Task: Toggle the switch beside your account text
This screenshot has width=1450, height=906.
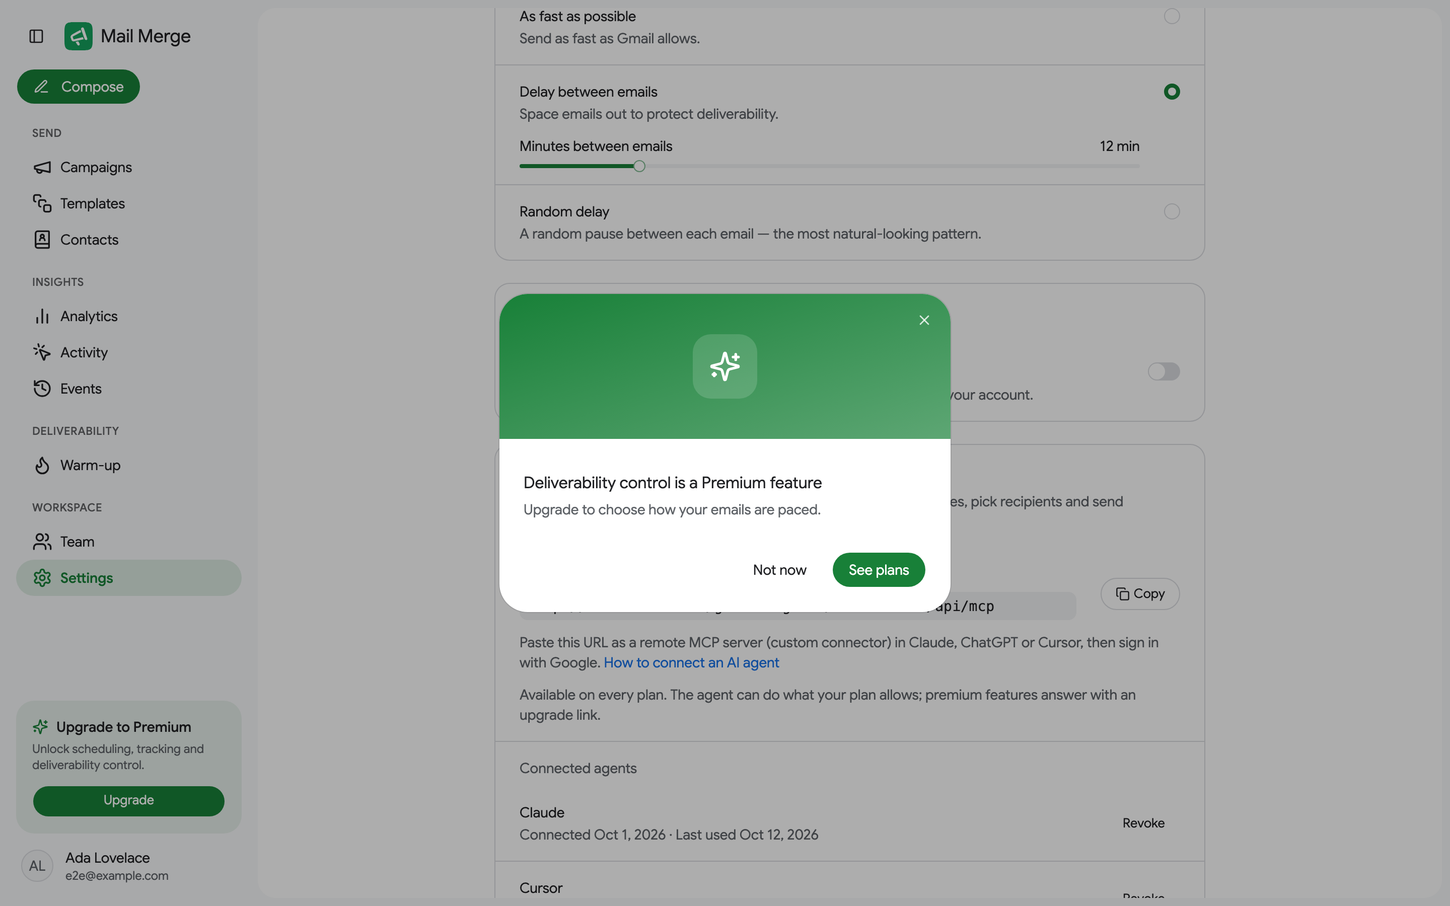Action: point(1164,371)
